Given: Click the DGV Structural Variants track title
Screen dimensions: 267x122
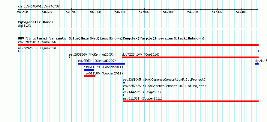Looking at the screenshot, I should pos(111,38).
